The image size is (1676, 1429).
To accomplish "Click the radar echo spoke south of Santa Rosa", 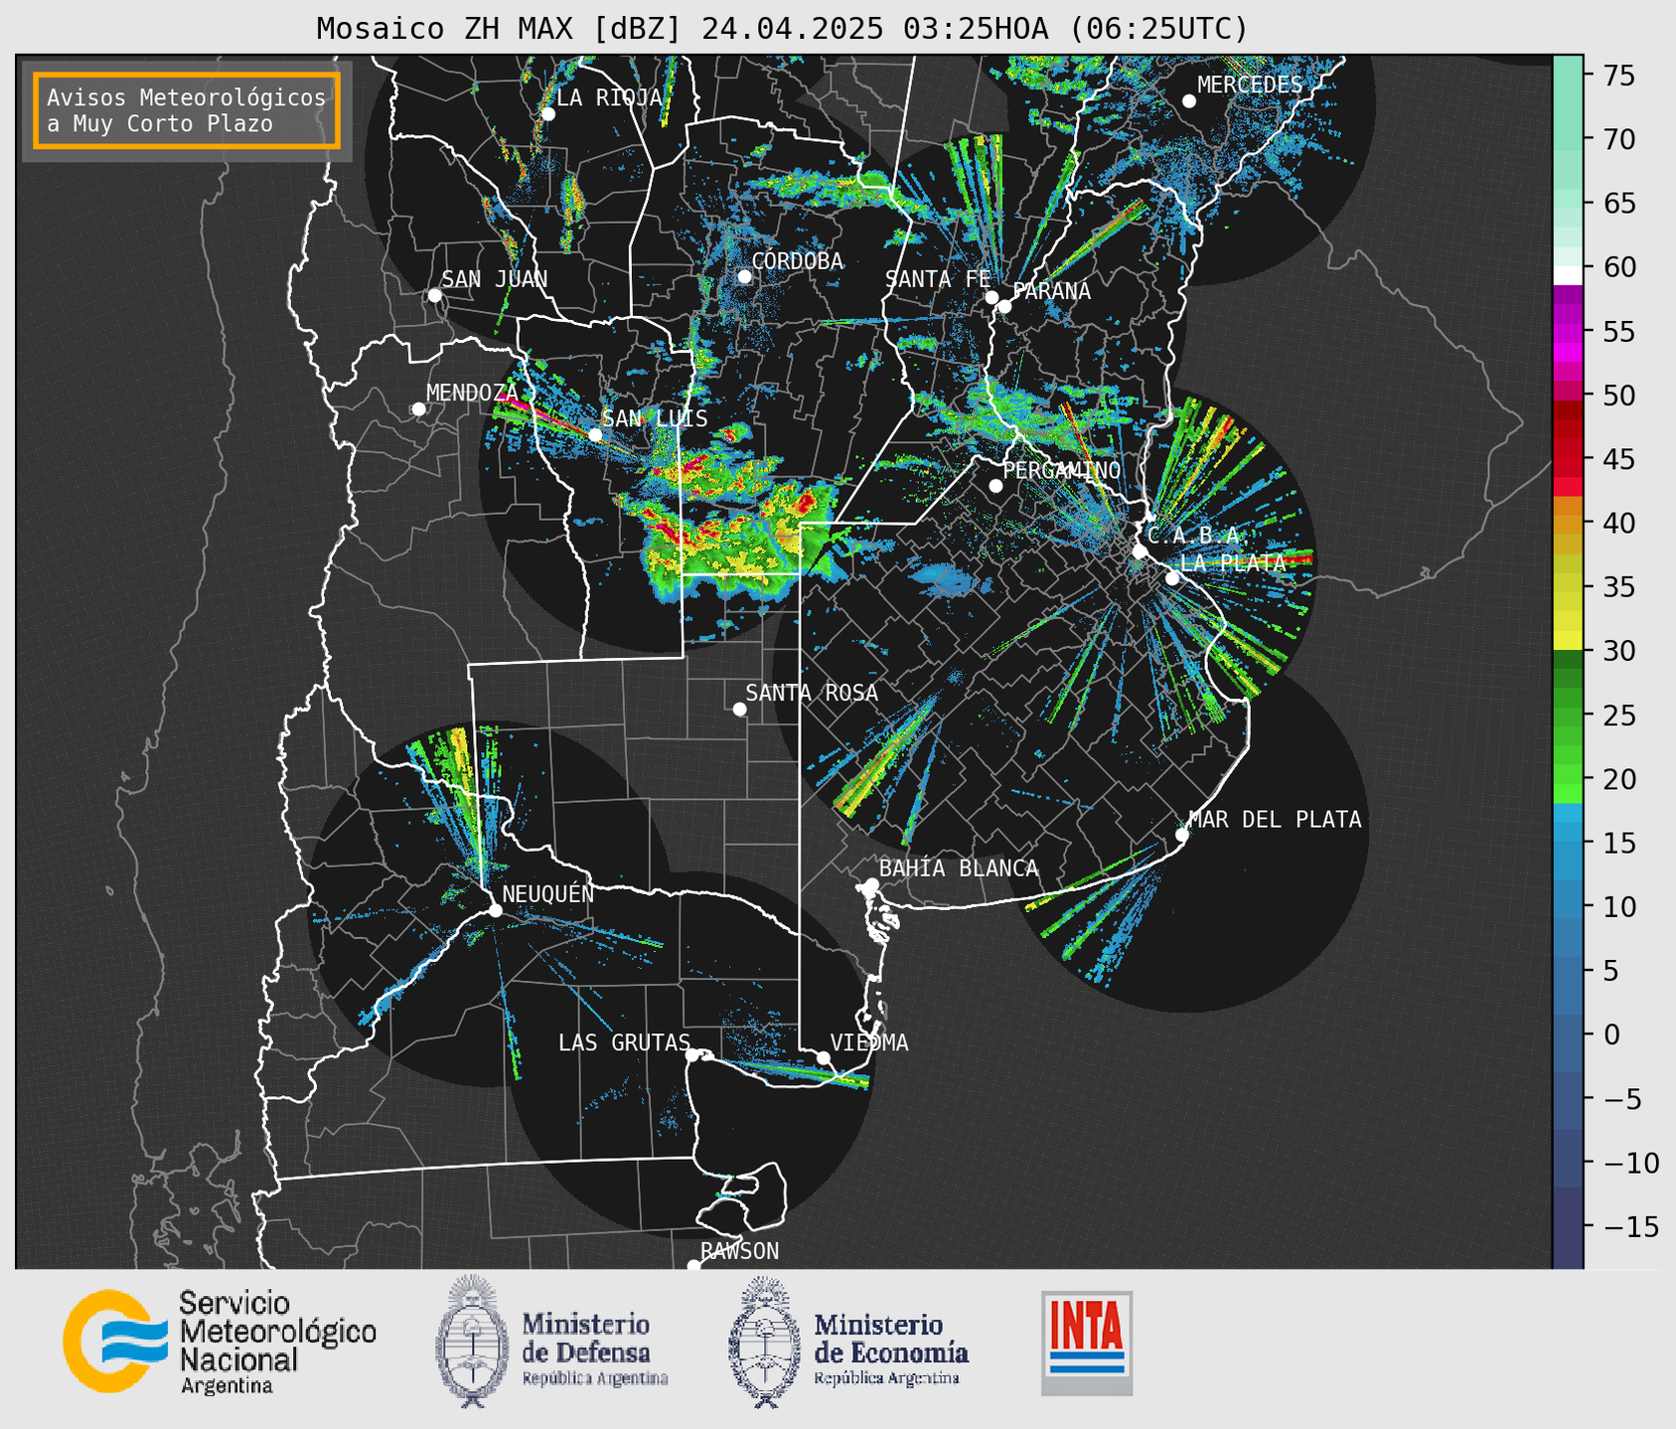I will 886,755.
